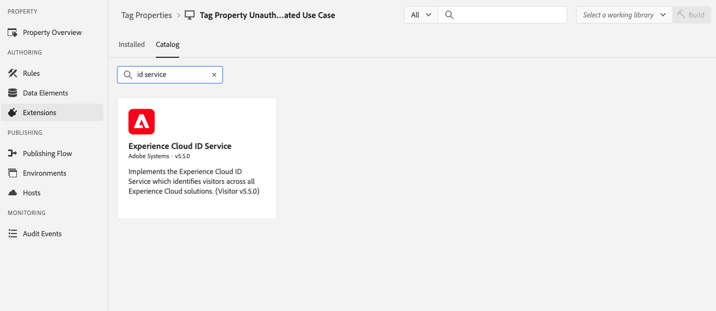Open Experience Cloud ID Service extension title
This screenshot has width=716, height=311.
(x=180, y=146)
